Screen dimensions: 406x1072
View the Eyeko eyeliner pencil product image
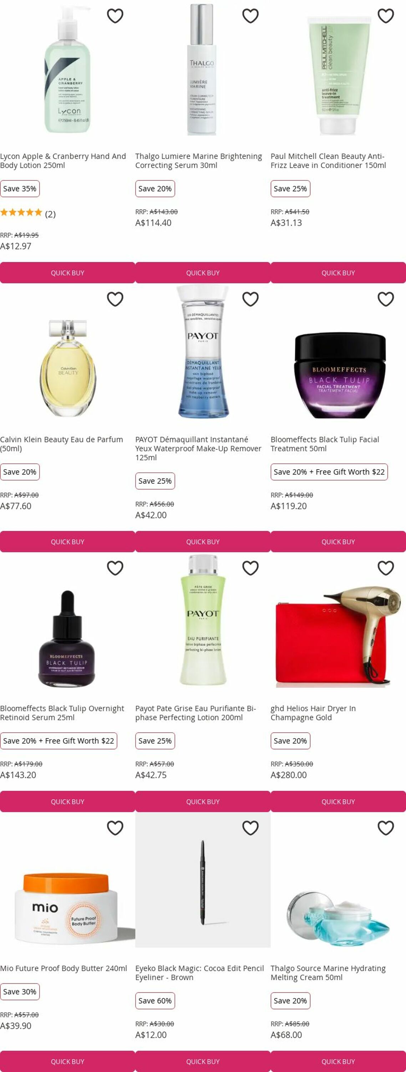203,880
